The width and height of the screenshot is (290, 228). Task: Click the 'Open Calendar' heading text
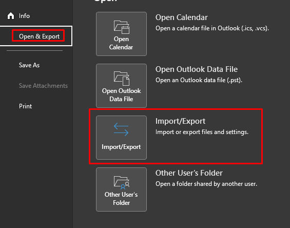click(181, 17)
